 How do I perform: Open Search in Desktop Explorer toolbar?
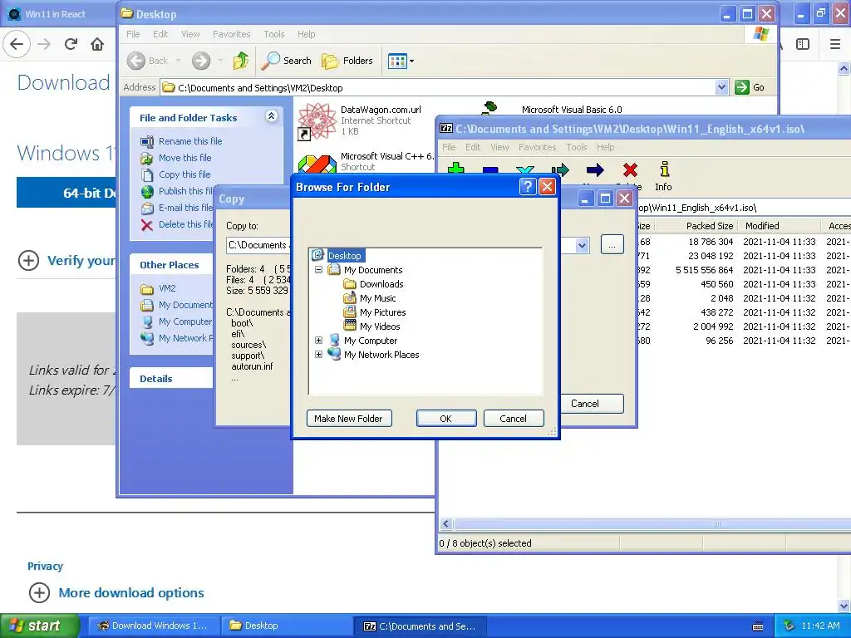[x=286, y=61]
